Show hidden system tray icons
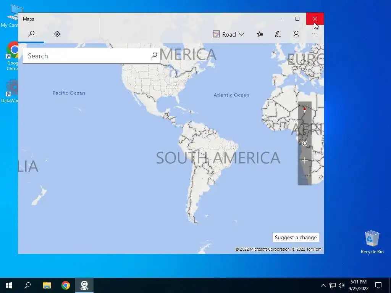The width and height of the screenshot is (391, 293). tap(323, 285)
